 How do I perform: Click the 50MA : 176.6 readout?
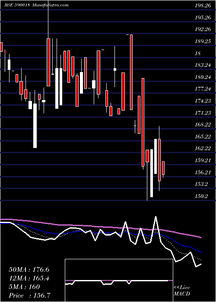(29, 270)
